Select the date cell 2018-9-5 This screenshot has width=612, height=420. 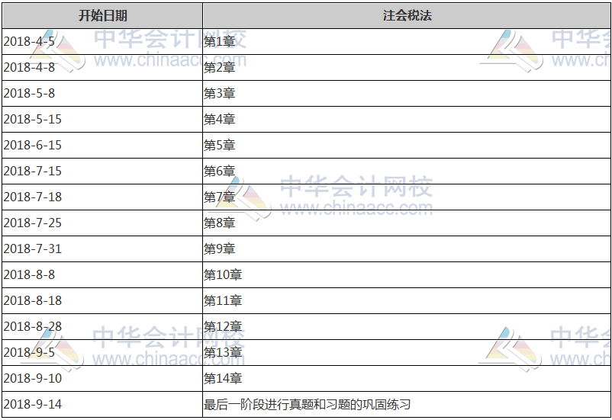pos(102,352)
